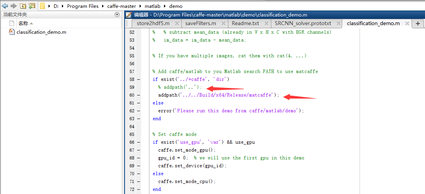Toggle breakpoint dash on line 66
Screen dimensions: 425x194
139,142
